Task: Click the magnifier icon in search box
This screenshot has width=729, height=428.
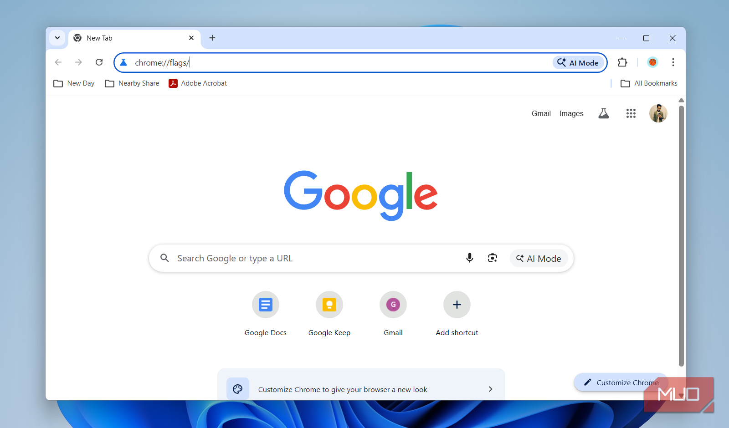Action: [165, 258]
